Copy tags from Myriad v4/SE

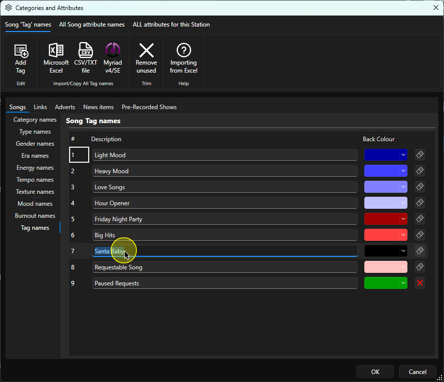(x=113, y=59)
